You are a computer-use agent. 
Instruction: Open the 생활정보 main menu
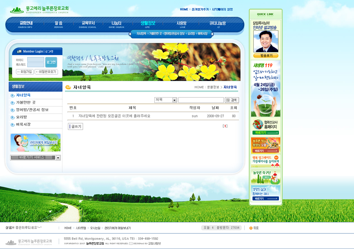tap(148, 24)
